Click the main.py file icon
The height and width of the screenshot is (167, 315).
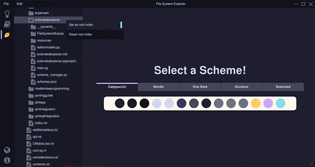[x=33, y=68]
